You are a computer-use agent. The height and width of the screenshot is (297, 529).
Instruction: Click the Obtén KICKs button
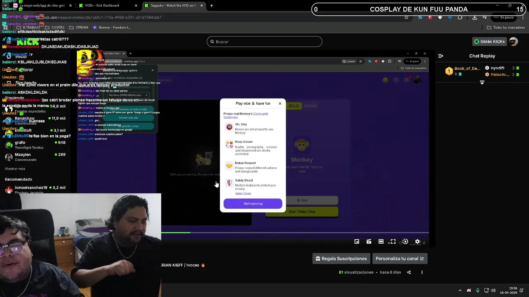point(489,41)
